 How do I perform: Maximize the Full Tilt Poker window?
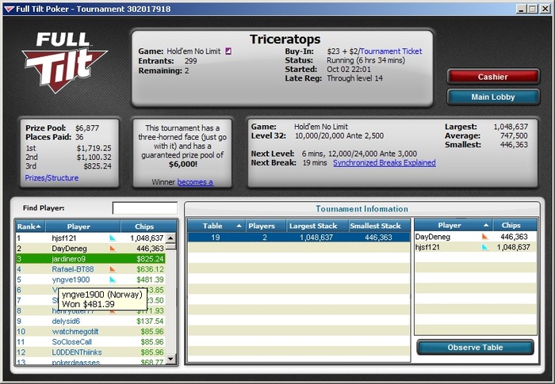(x=533, y=9)
